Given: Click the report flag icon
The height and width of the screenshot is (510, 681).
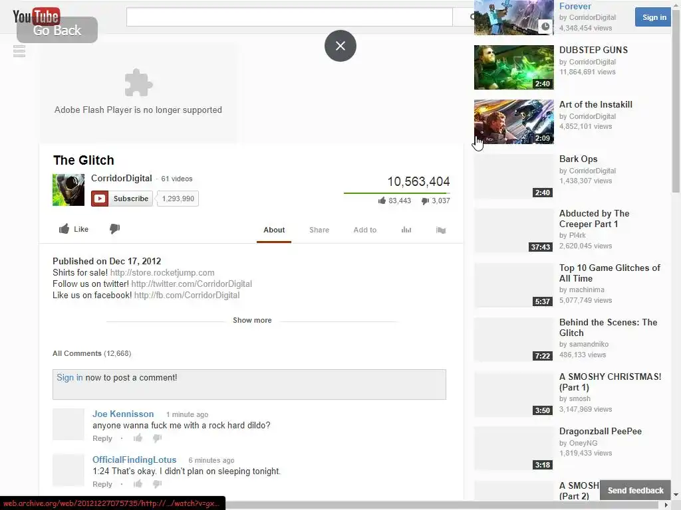Looking at the screenshot, I should pyautogui.click(x=441, y=230).
